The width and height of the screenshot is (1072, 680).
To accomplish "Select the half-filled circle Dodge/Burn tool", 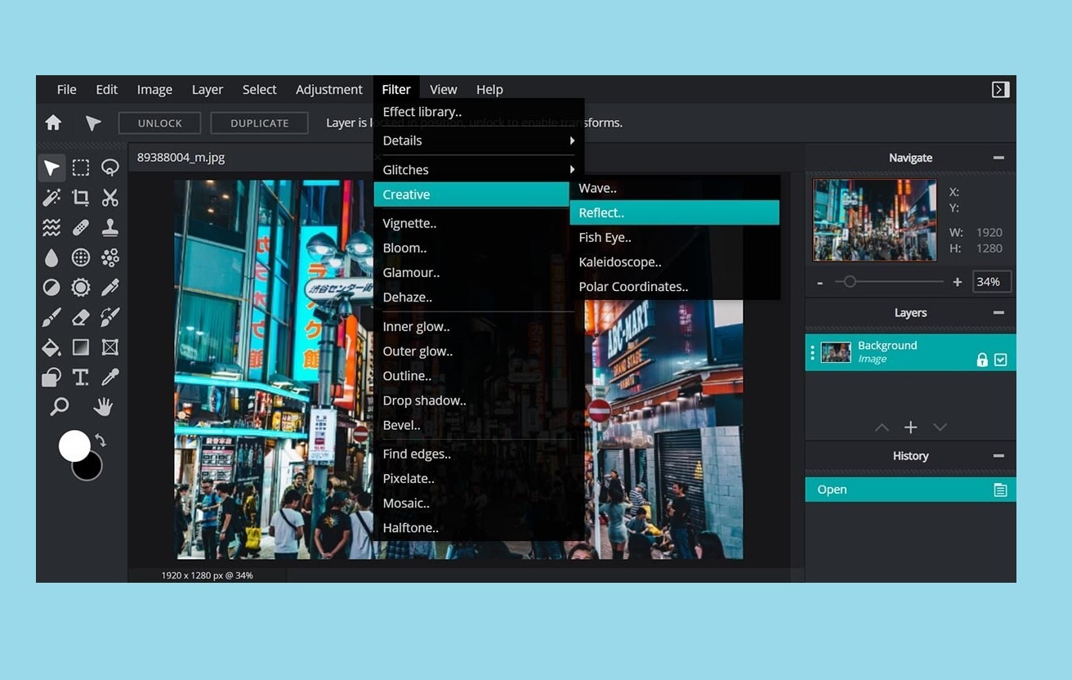I will click(51, 288).
